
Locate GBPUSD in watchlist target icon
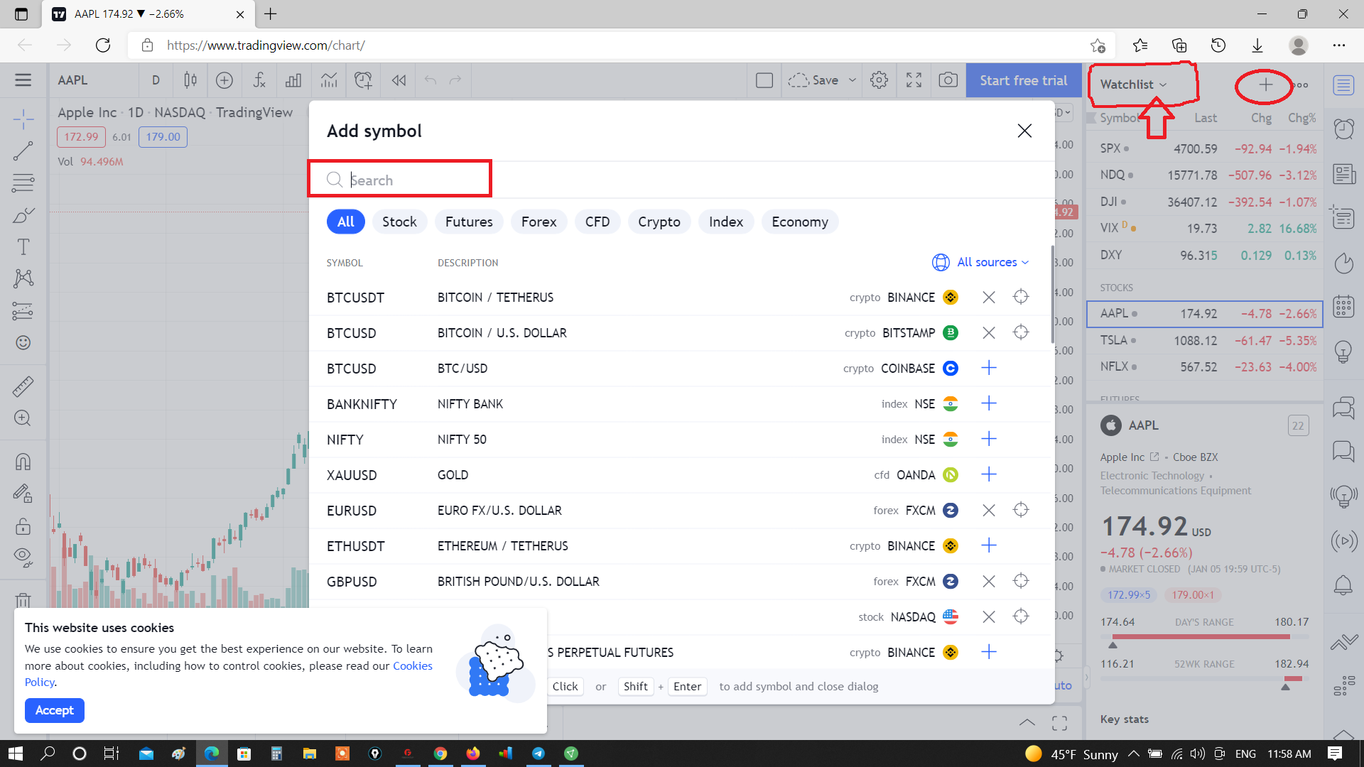tap(1021, 581)
